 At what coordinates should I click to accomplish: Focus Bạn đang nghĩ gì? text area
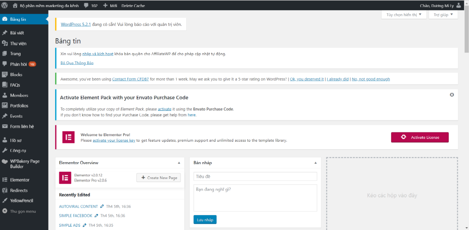[x=255, y=198]
